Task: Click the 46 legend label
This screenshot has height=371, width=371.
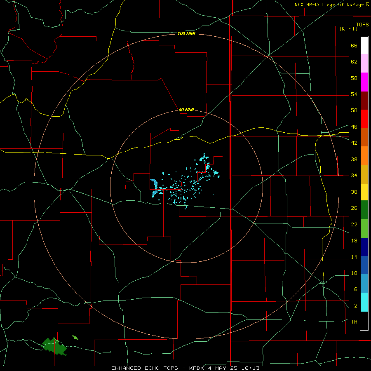Action: click(x=354, y=127)
